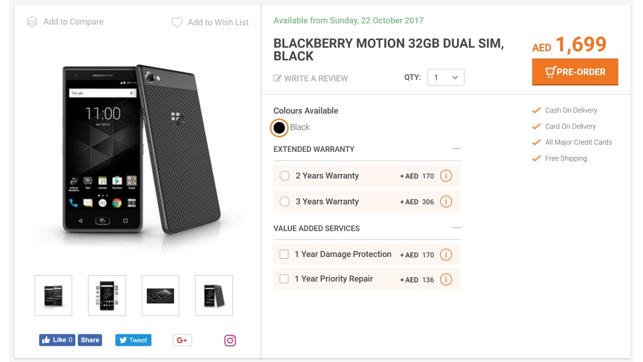
Task: Click the Write a Review pencil icon
Action: 277,78
